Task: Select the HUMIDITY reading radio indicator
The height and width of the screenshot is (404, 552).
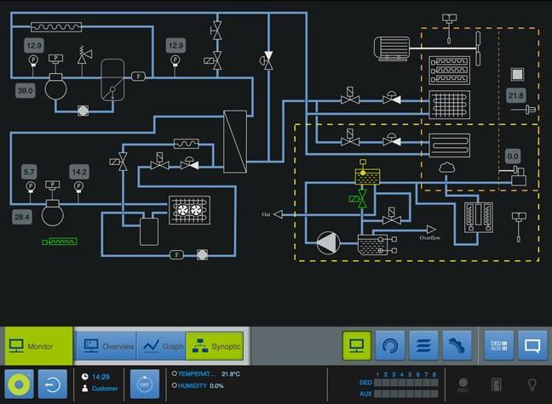Action: pyautogui.click(x=174, y=385)
